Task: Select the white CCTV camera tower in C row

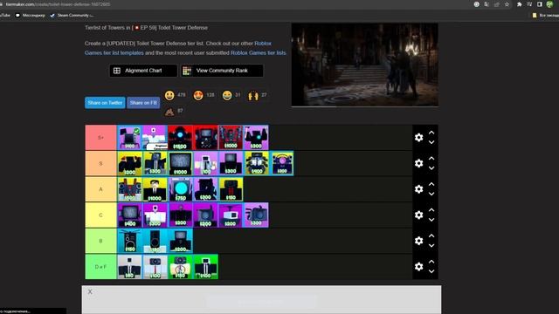Action: pos(231,215)
